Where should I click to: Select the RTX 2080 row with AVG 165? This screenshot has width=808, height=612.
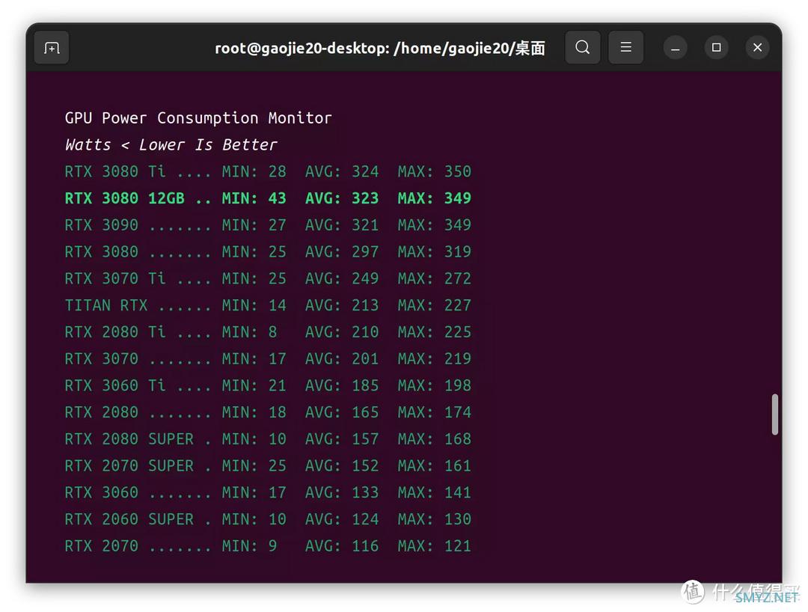pos(268,413)
